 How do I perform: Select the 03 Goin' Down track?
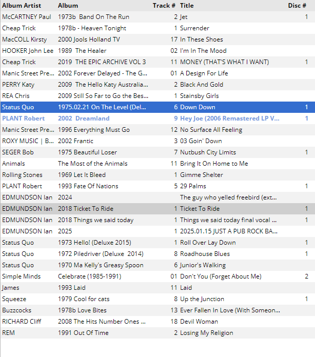point(201,141)
